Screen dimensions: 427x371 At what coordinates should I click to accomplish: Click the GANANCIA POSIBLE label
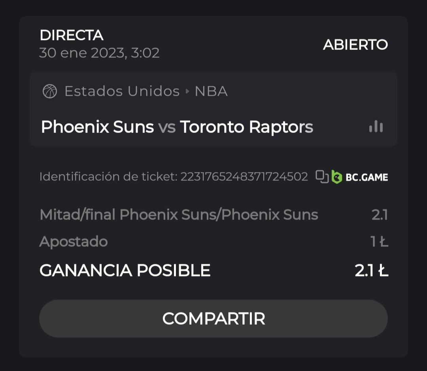point(125,271)
